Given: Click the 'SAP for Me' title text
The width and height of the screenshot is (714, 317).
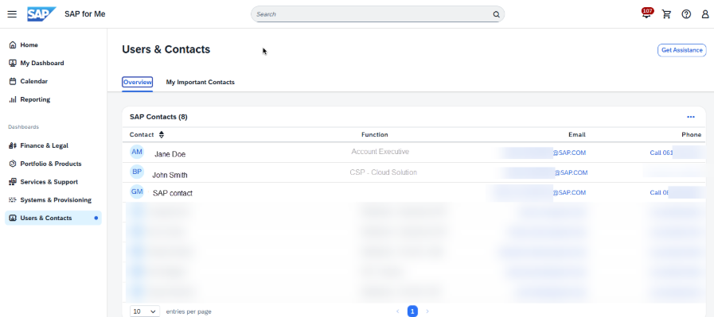Looking at the screenshot, I should pyautogui.click(x=84, y=14).
